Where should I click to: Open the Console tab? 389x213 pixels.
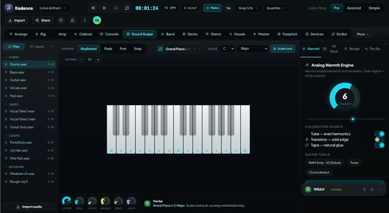109,34
